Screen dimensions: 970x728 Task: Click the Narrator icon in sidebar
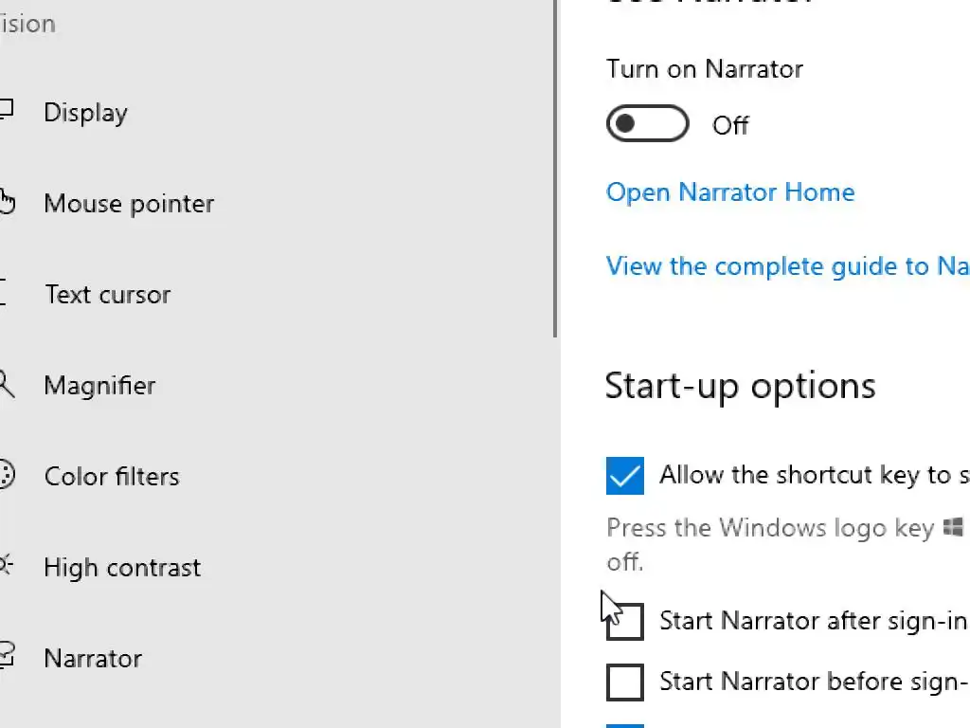(7, 657)
